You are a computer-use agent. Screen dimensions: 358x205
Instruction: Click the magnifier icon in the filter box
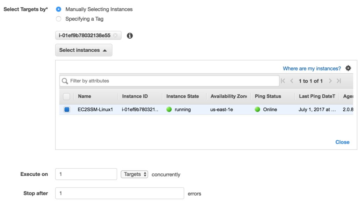(65, 81)
